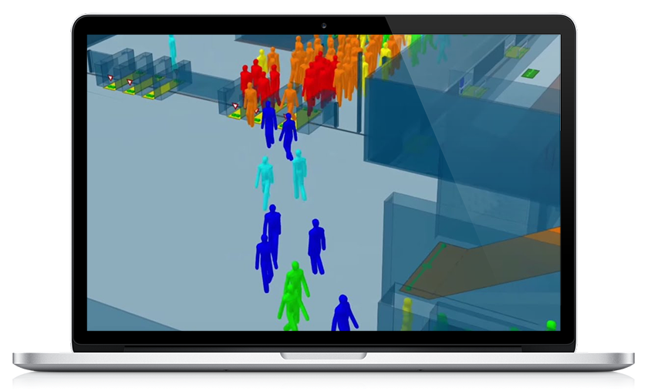This screenshot has width=648, height=391.
Task: Click the green sphere in the bottom-right corner
Action: pyautogui.click(x=551, y=325)
